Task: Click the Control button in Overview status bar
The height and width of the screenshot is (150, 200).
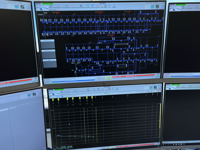Action: [101, 78]
